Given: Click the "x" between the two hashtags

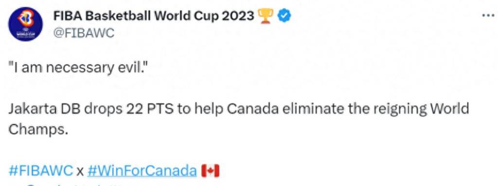Looking at the screenshot, I should coord(80,172).
